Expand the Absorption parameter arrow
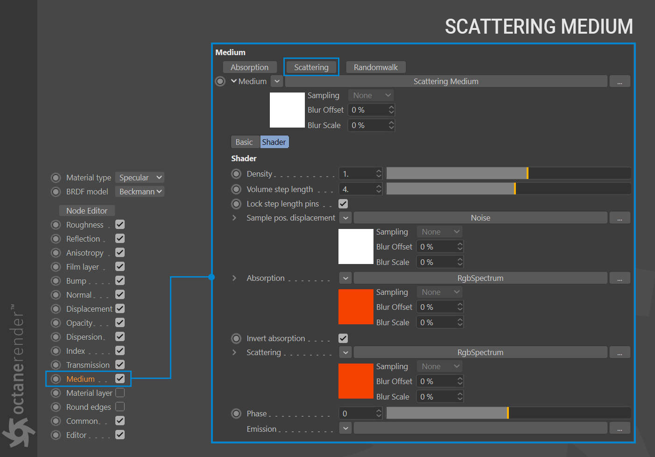 (234, 278)
